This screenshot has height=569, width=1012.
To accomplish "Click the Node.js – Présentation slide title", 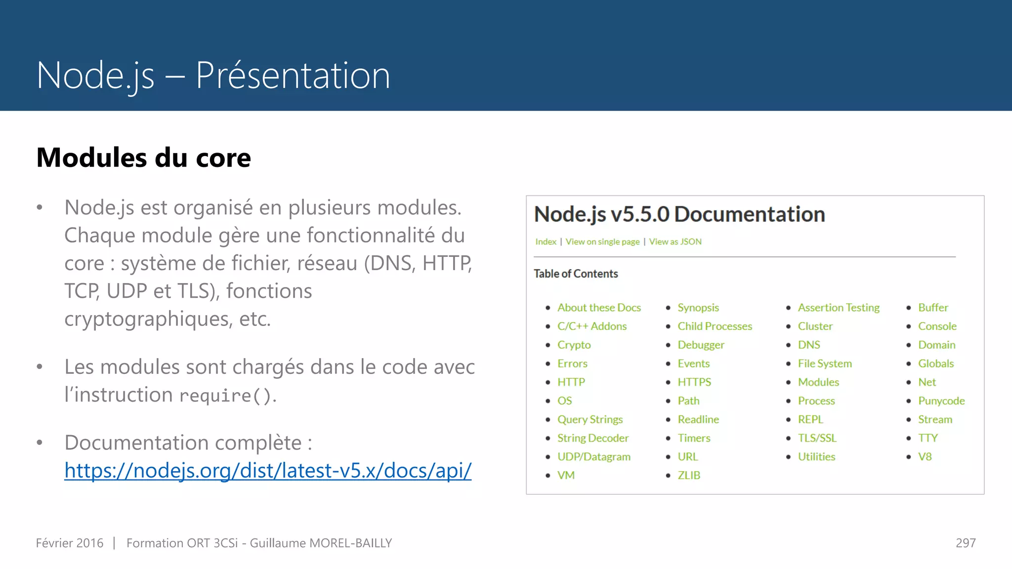I will point(213,76).
